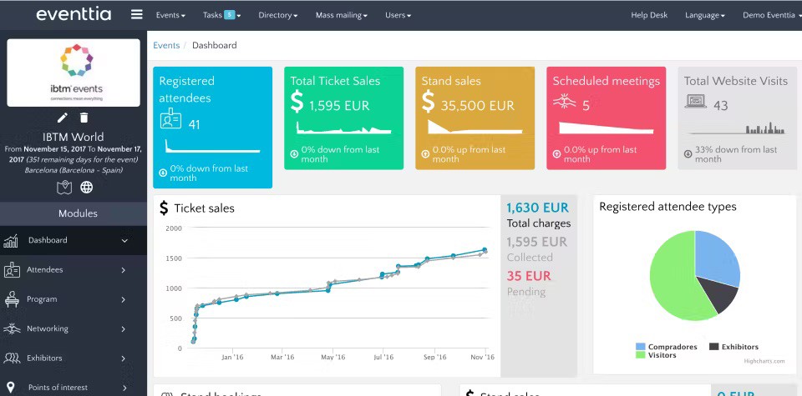Open the event map location icon
Viewport: 802px width, 396px height.
pyautogui.click(x=64, y=187)
